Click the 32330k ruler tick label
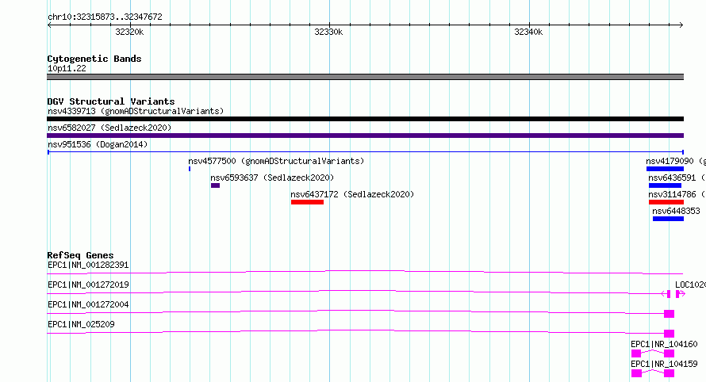The height and width of the screenshot is (382, 706). (328, 32)
